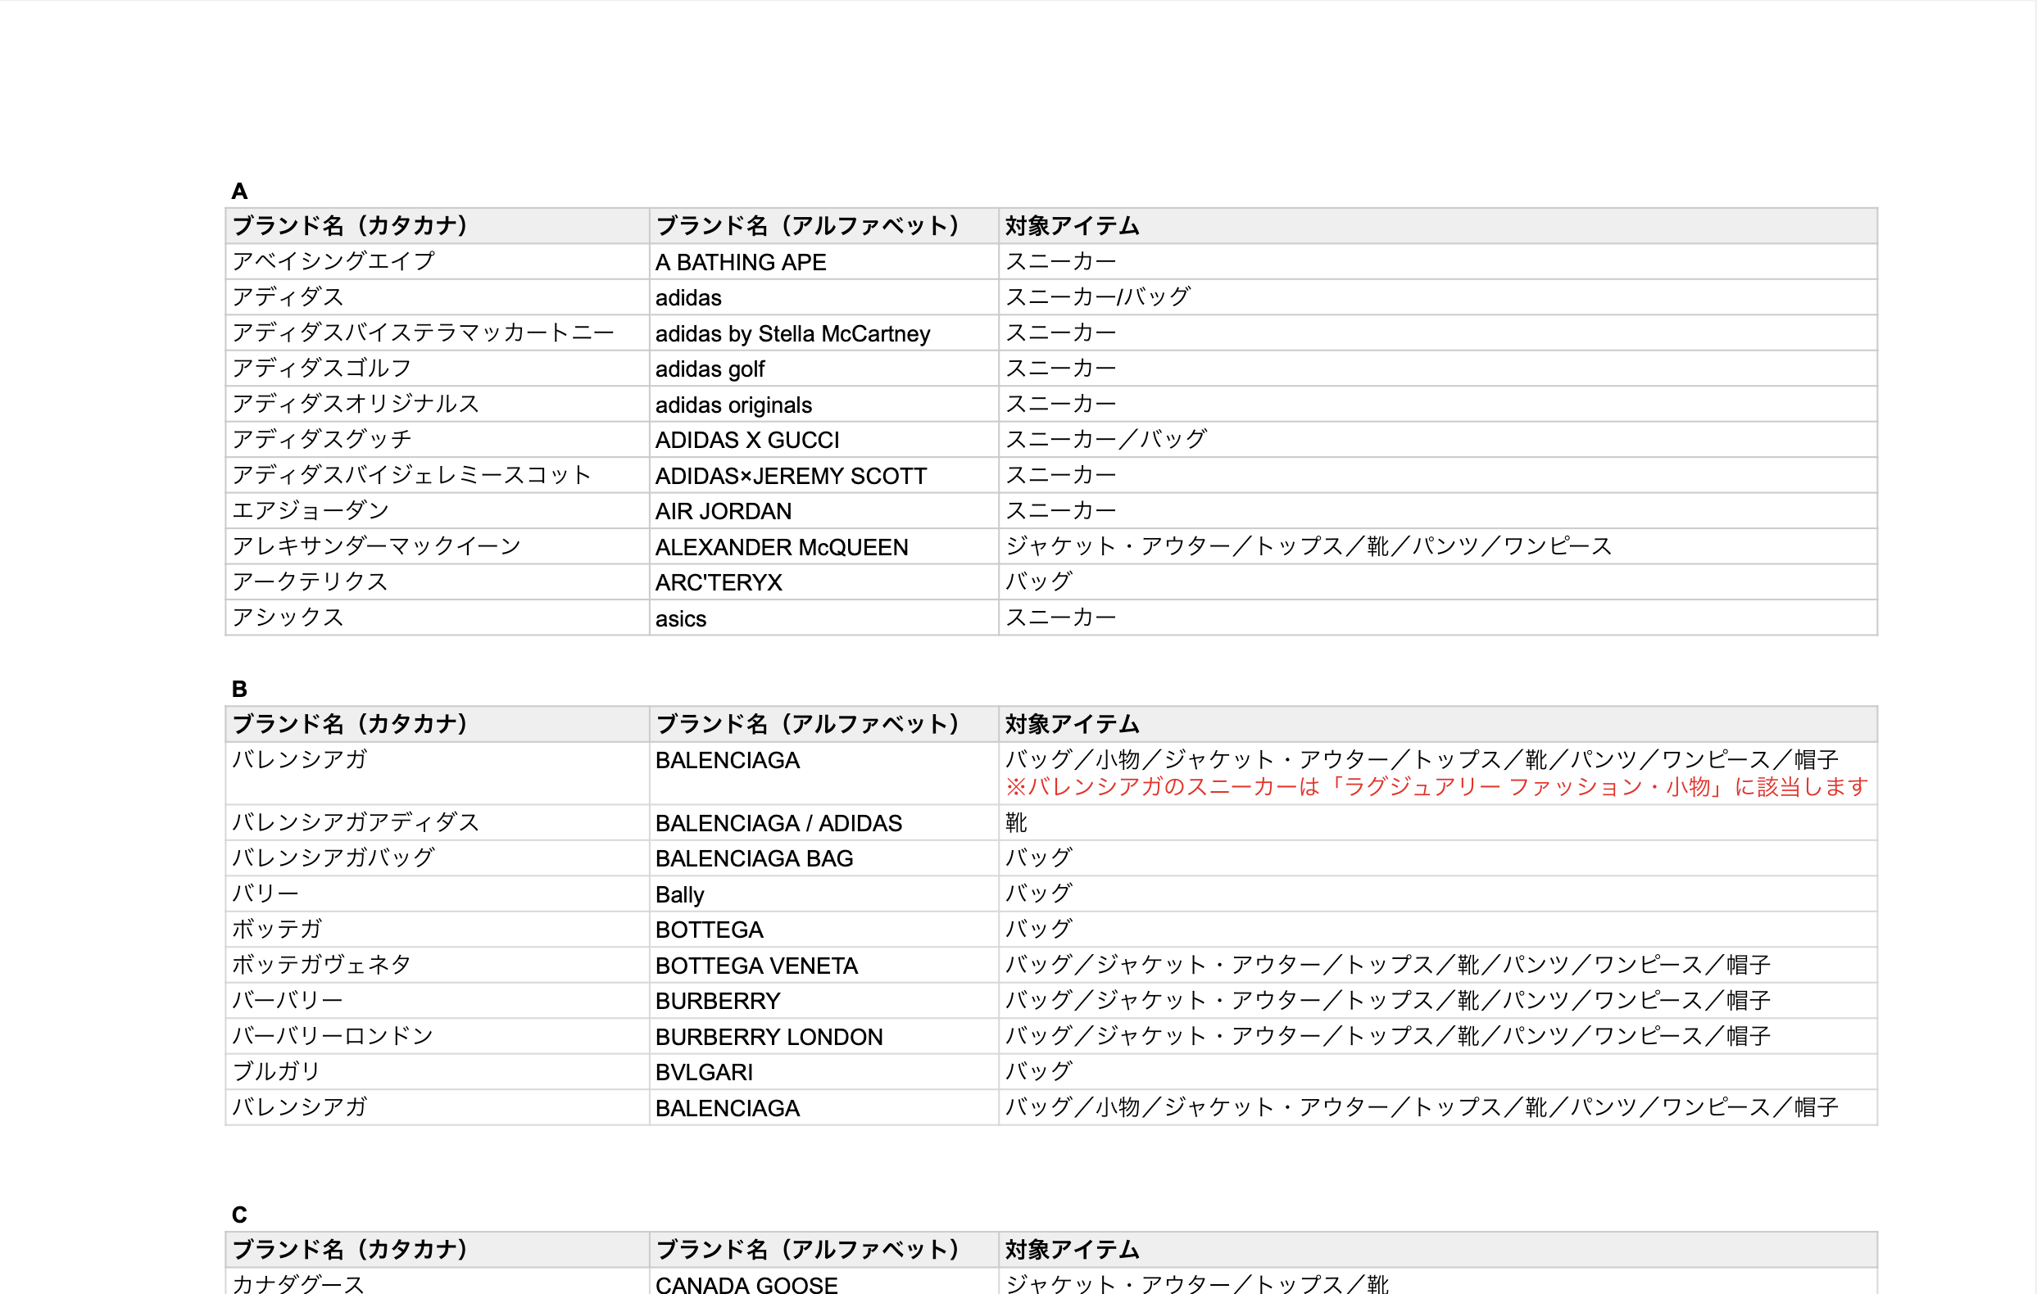Select the 'AIR JORDAN' cell
This screenshot has width=2037, height=1294.
point(823,510)
